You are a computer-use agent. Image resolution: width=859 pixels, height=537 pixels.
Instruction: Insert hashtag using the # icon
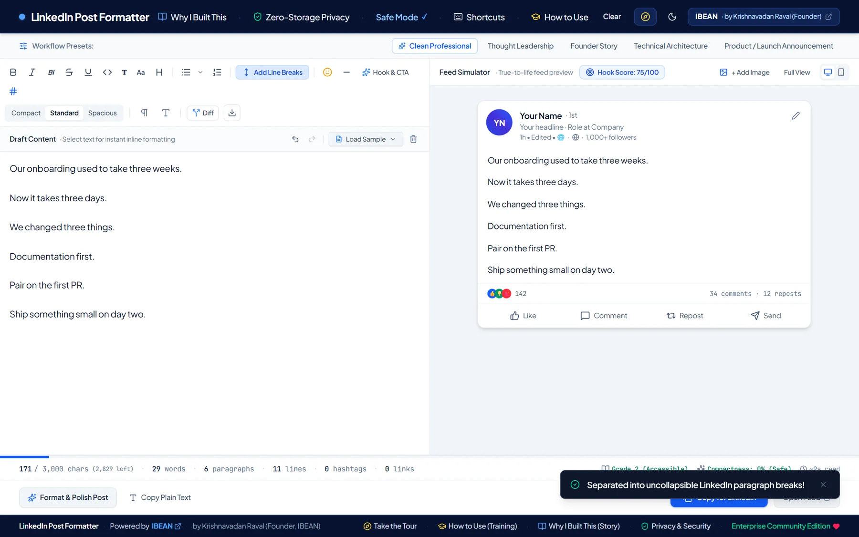click(13, 92)
